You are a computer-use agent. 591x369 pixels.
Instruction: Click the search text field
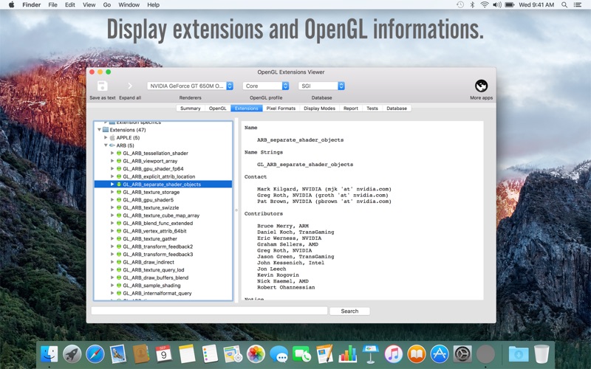[209, 311]
